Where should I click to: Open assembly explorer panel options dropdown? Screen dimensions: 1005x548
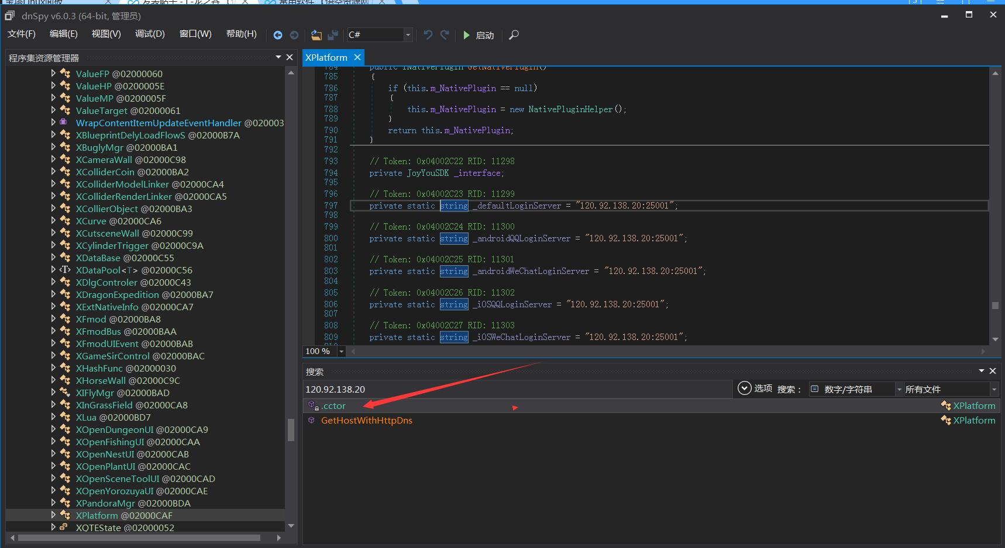(278, 57)
